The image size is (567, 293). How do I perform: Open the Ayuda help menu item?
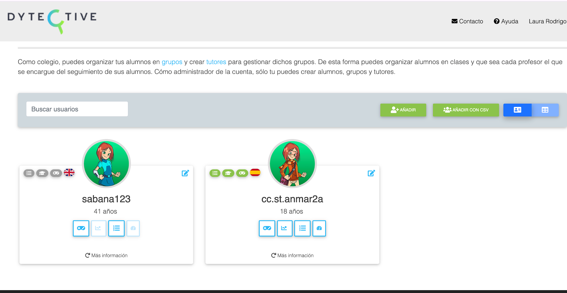(x=506, y=21)
